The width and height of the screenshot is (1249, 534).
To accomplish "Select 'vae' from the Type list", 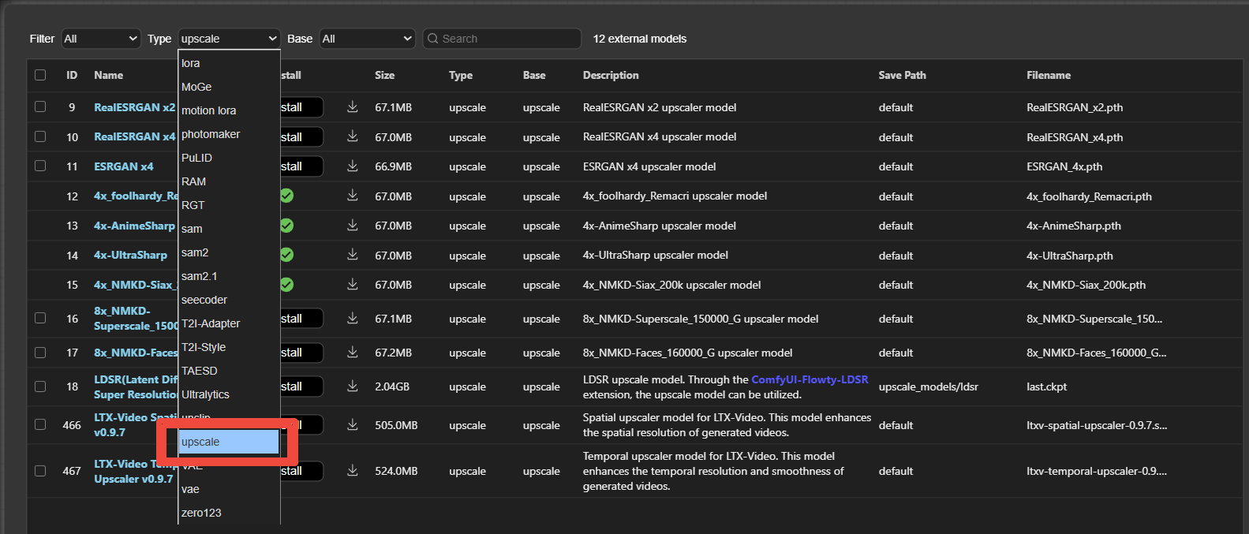I will pos(190,489).
